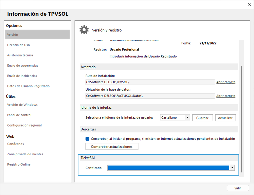Select Versión in the Opciones list
The image size is (254, 195).
pos(37,34)
